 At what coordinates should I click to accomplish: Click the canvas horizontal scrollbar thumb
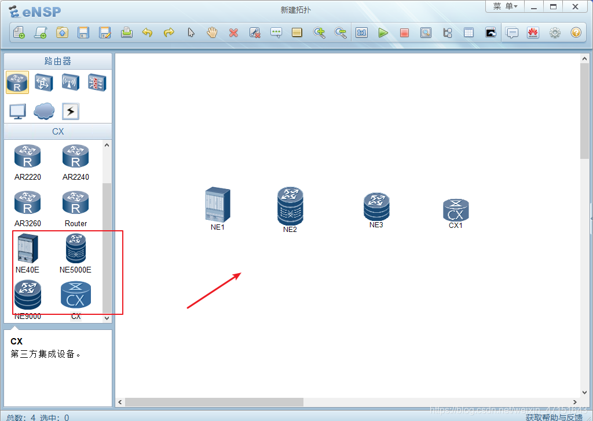[214, 402]
